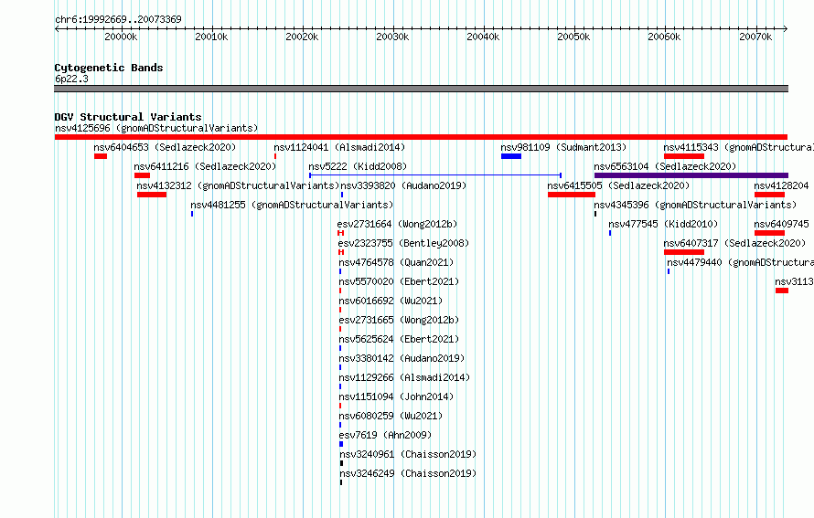Click the nsv4125696 gnomADStructuralVariants label
The height and width of the screenshot is (518, 814).
[156, 128]
